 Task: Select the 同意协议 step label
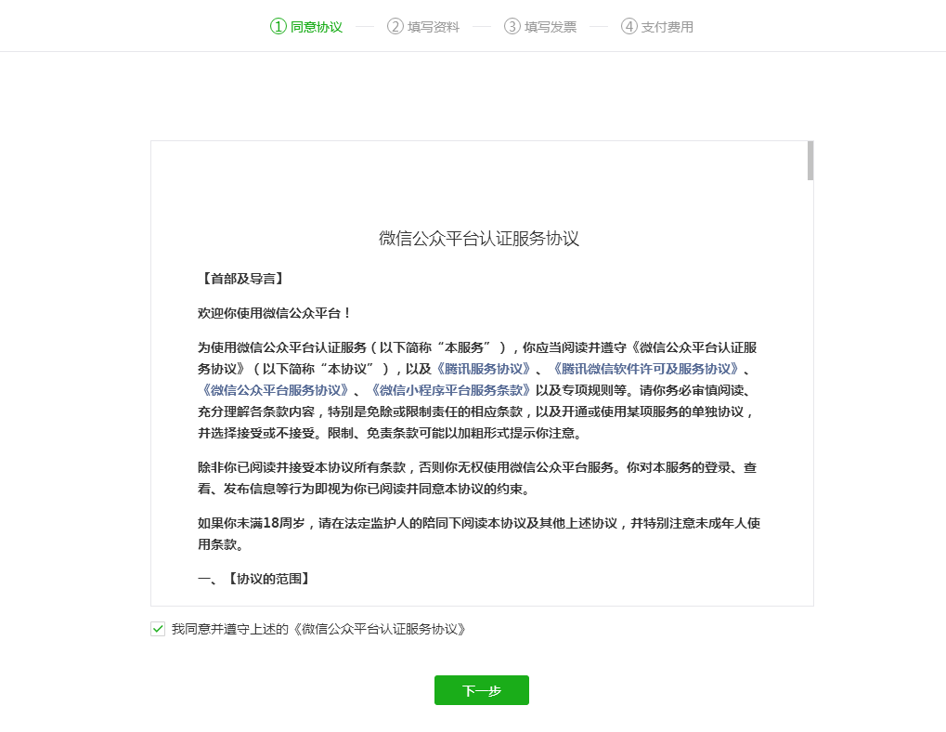317,27
